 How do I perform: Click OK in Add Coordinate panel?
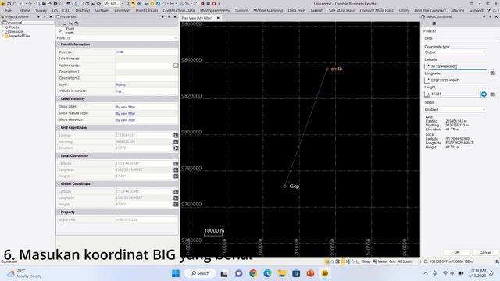point(456,252)
